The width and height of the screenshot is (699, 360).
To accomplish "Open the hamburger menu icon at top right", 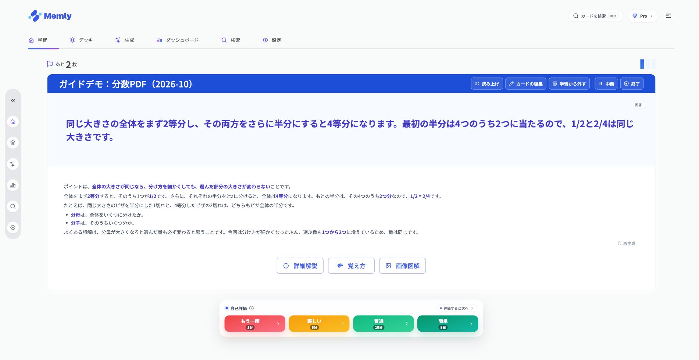I will (x=668, y=16).
